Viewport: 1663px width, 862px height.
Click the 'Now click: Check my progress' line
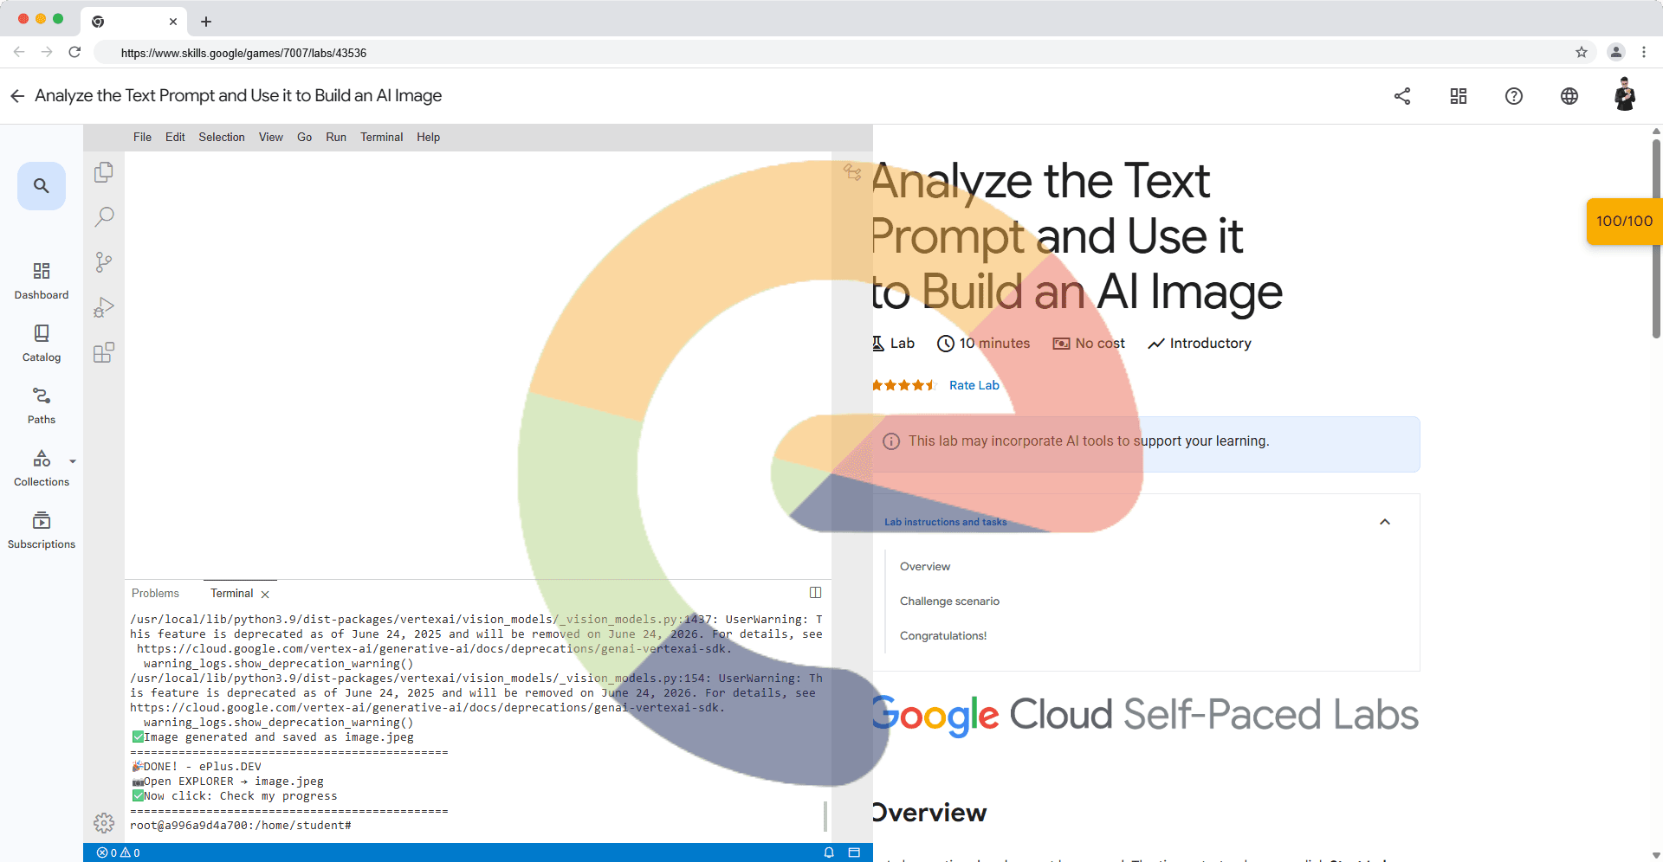coord(235,796)
